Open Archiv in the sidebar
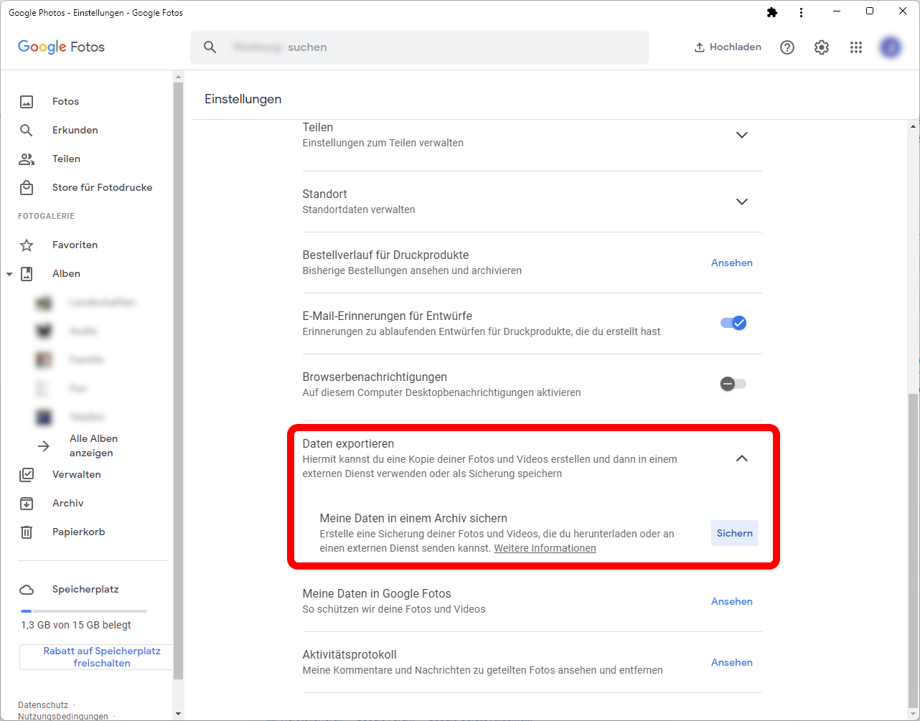Viewport: 920px width, 721px height. pyautogui.click(x=67, y=503)
